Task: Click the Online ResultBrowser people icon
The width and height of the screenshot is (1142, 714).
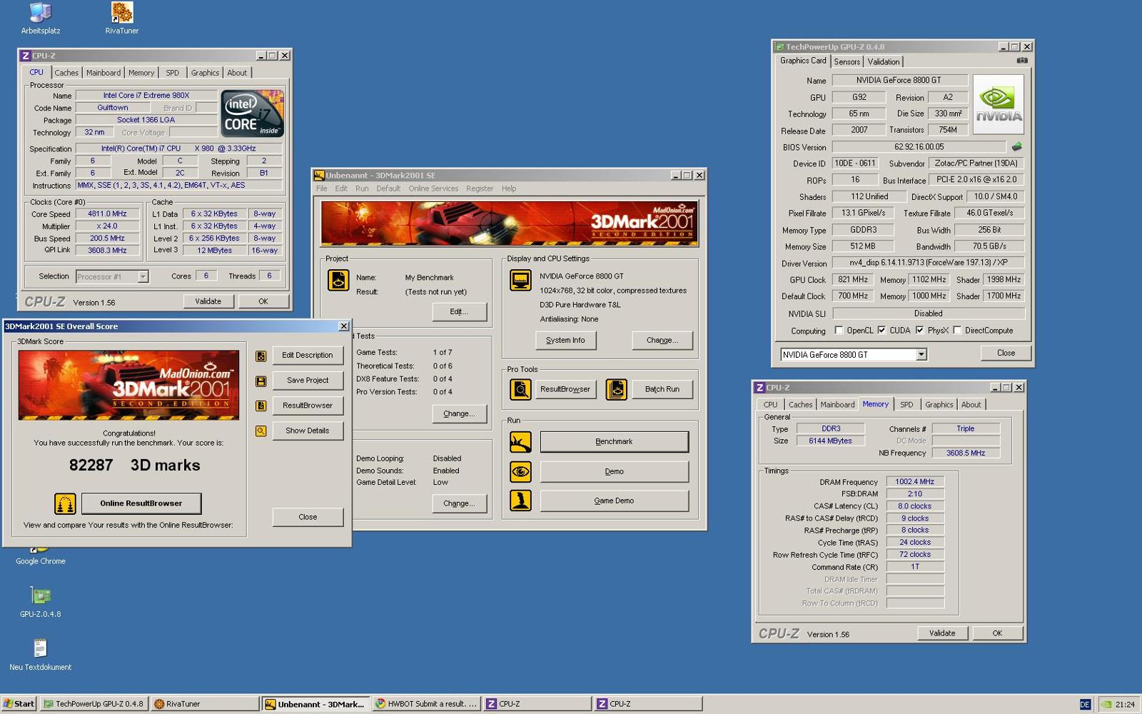Action: coord(65,504)
